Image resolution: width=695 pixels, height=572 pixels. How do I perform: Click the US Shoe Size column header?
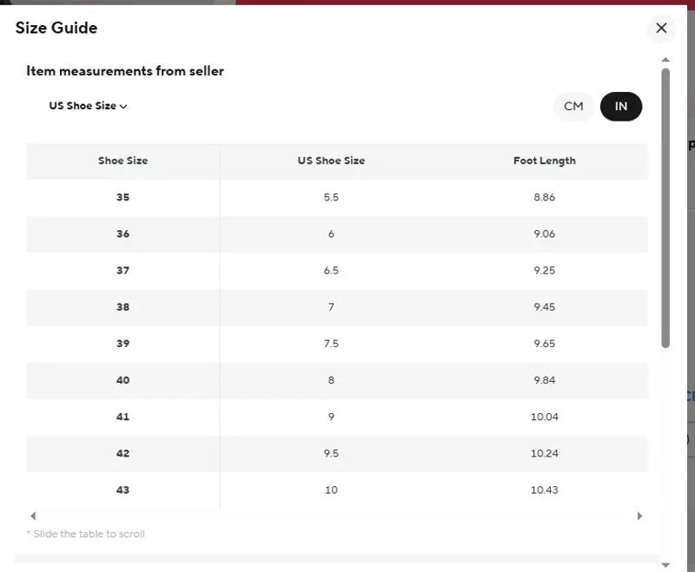[x=331, y=161]
